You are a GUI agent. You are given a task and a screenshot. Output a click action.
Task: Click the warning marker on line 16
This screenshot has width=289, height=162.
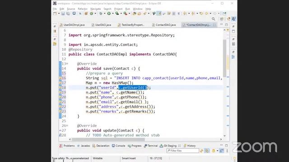coord(60,78)
